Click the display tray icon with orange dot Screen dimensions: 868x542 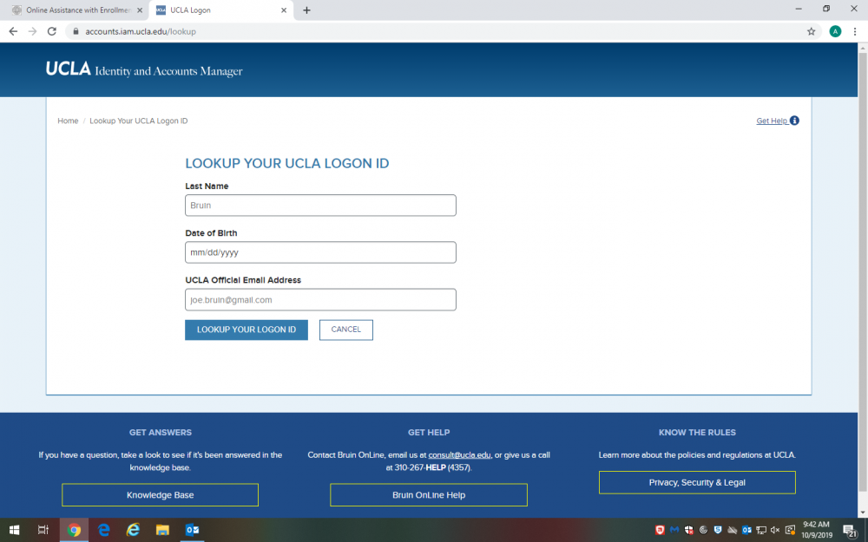pos(790,530)
